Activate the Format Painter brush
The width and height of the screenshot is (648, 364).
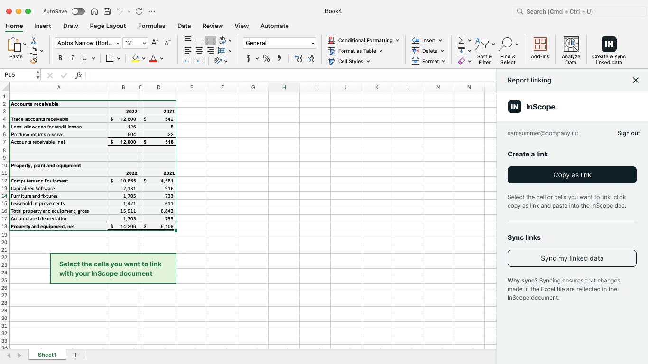(34, 61)
